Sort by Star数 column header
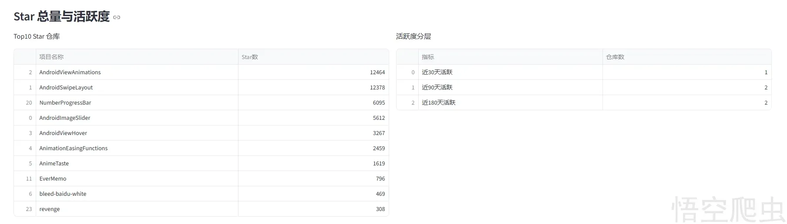The image size is (787, 224). coord(250,57)
